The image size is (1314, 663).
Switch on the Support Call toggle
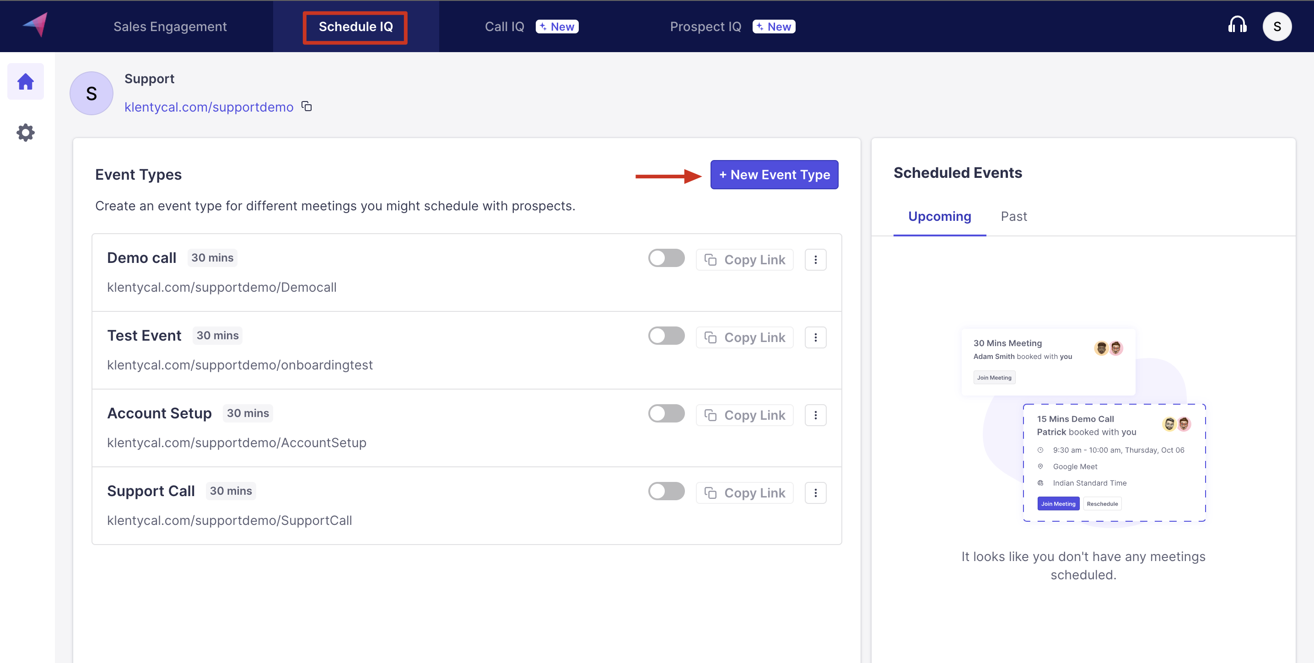click(666, 491)
